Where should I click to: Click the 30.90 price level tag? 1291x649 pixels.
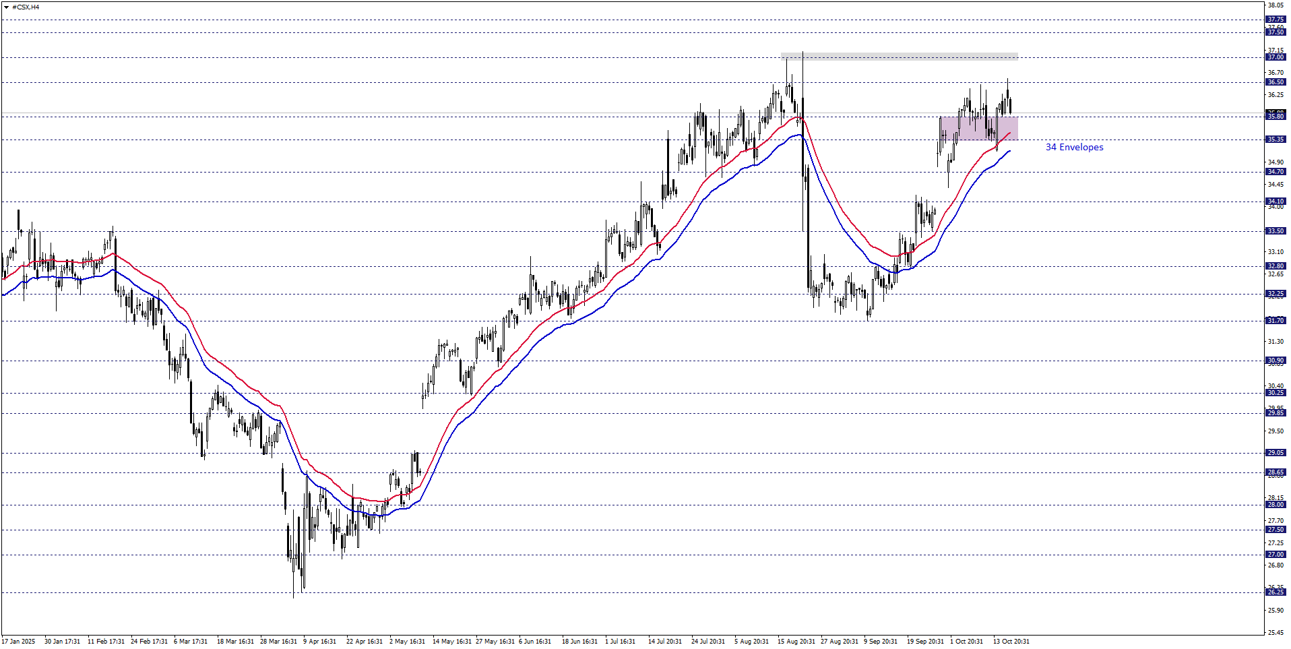click(1276, 361)
